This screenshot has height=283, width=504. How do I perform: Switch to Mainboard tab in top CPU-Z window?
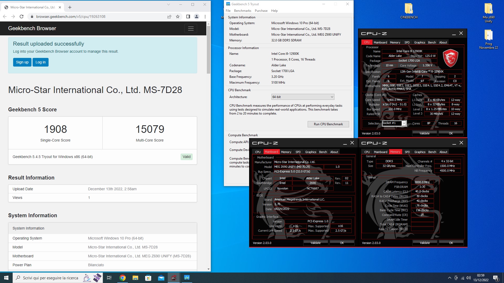pos(380,42)
